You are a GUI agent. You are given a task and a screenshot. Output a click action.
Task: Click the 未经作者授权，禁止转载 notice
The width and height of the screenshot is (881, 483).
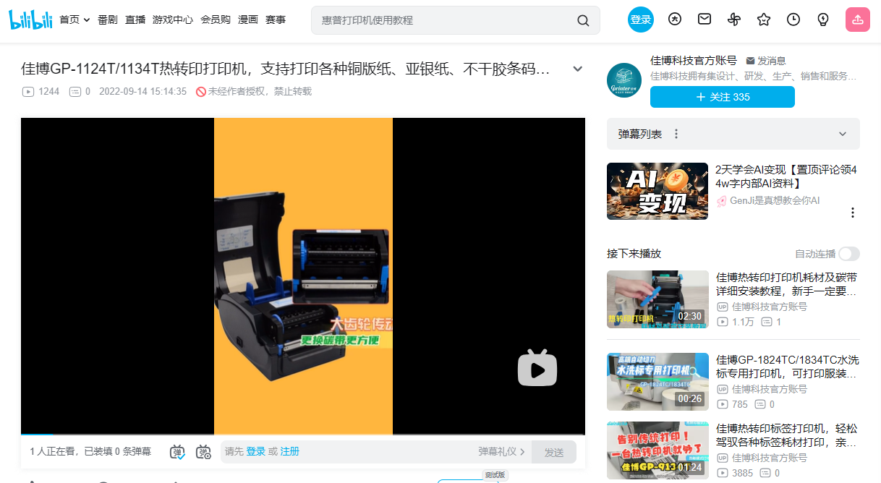[x=260, y=92]
